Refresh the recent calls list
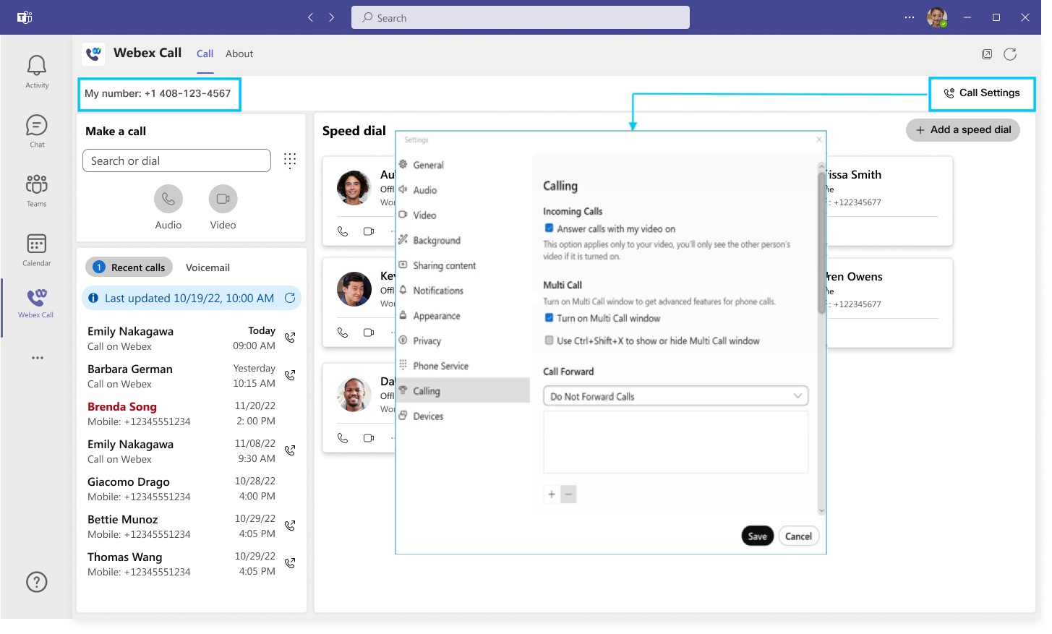This screenshot has height=634, width=1052. click(290, 297)
